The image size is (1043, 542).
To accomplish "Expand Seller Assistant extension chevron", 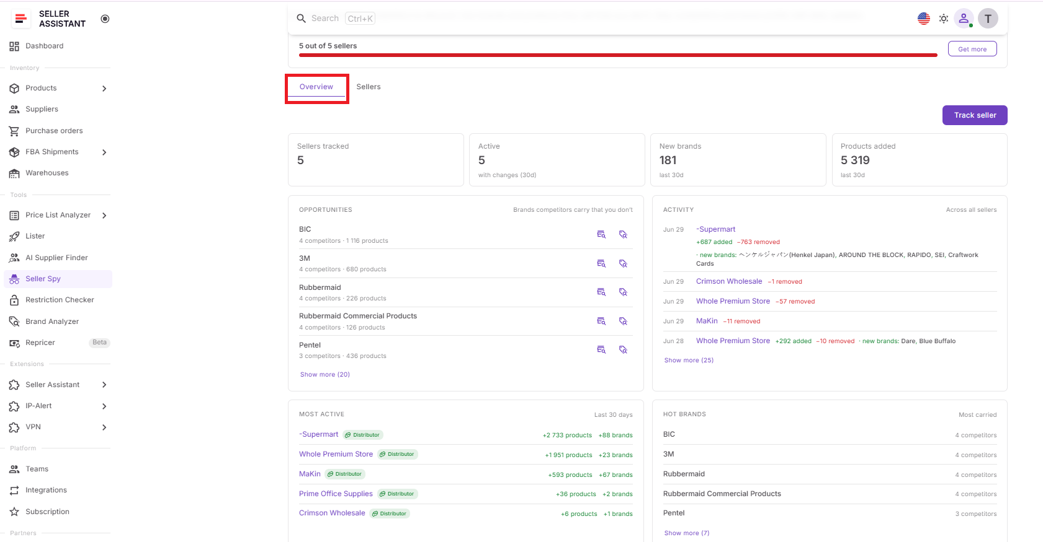I will [x=104, y=385].
